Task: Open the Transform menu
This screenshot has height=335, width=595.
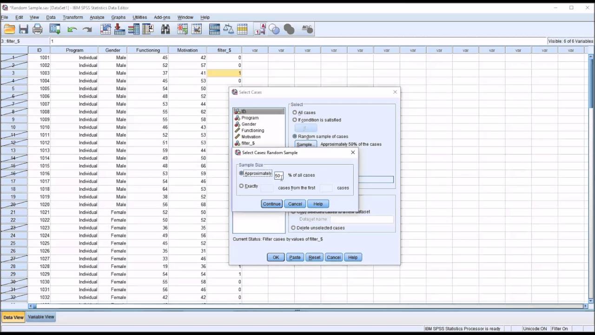Action: (x=73, y=17)
